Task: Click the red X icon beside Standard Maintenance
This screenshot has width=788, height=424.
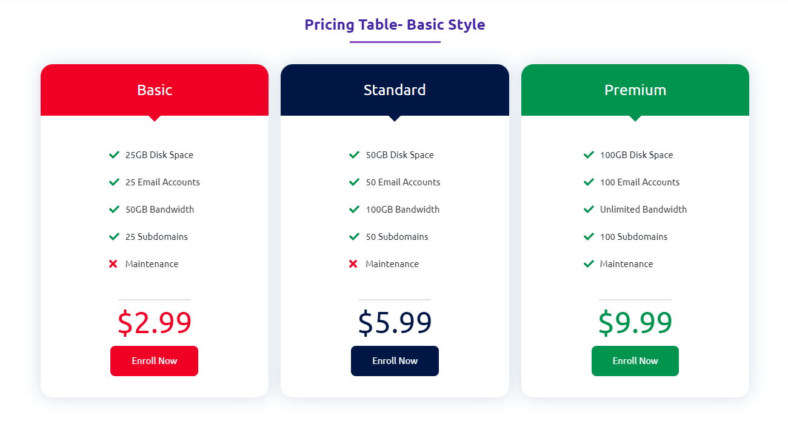Action: point(353,264)
